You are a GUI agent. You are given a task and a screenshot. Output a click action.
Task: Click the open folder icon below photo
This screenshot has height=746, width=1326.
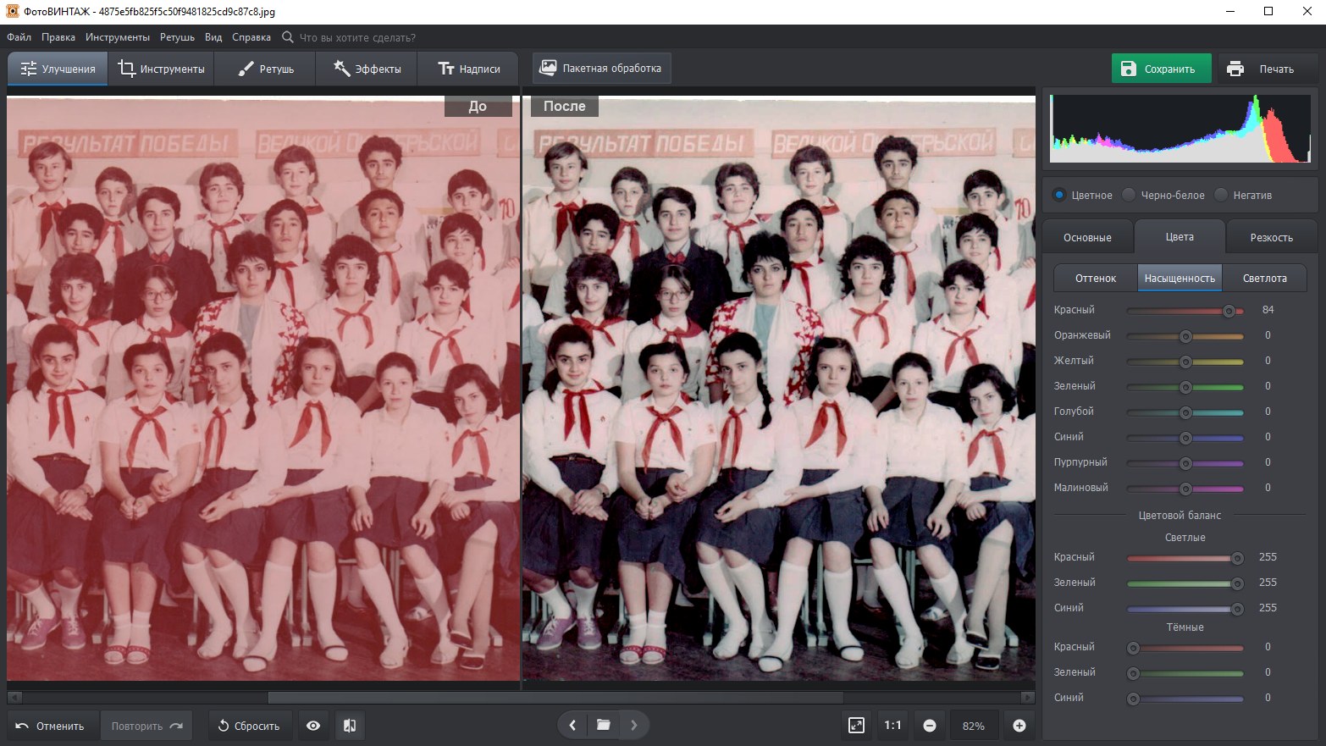tap(603, 725)
